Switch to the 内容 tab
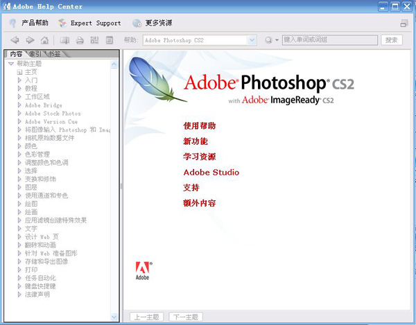This screenshot has width=416, height=325. [16, 54]
